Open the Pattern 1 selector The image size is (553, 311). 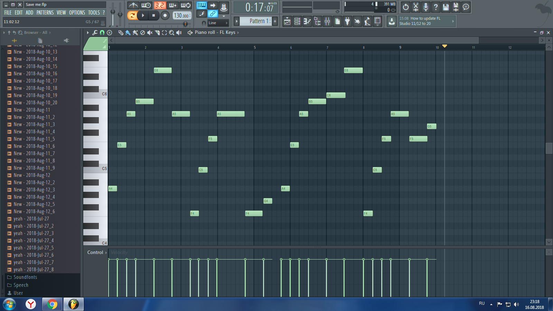click(256, 21)
